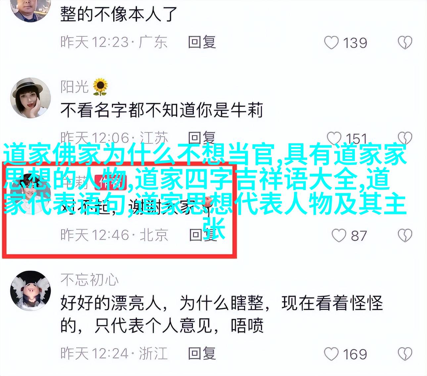Reply to 阳光's 12:06 Jiangsu comment
Image resolution: width=427 pixels, height=376 pixels.
pos(202,138)
